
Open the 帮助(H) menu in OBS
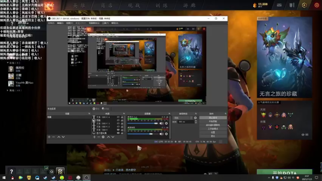[115, 23]
